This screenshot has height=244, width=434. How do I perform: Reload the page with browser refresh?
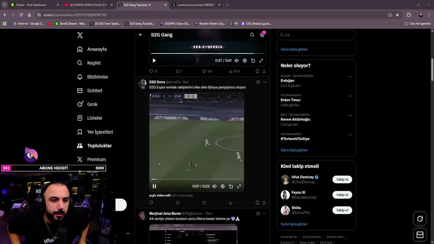coord(21,15)
